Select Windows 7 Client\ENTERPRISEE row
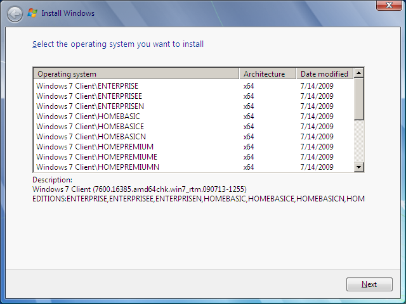The height and width of the screenshot is (304, 406). pos(193,96)
